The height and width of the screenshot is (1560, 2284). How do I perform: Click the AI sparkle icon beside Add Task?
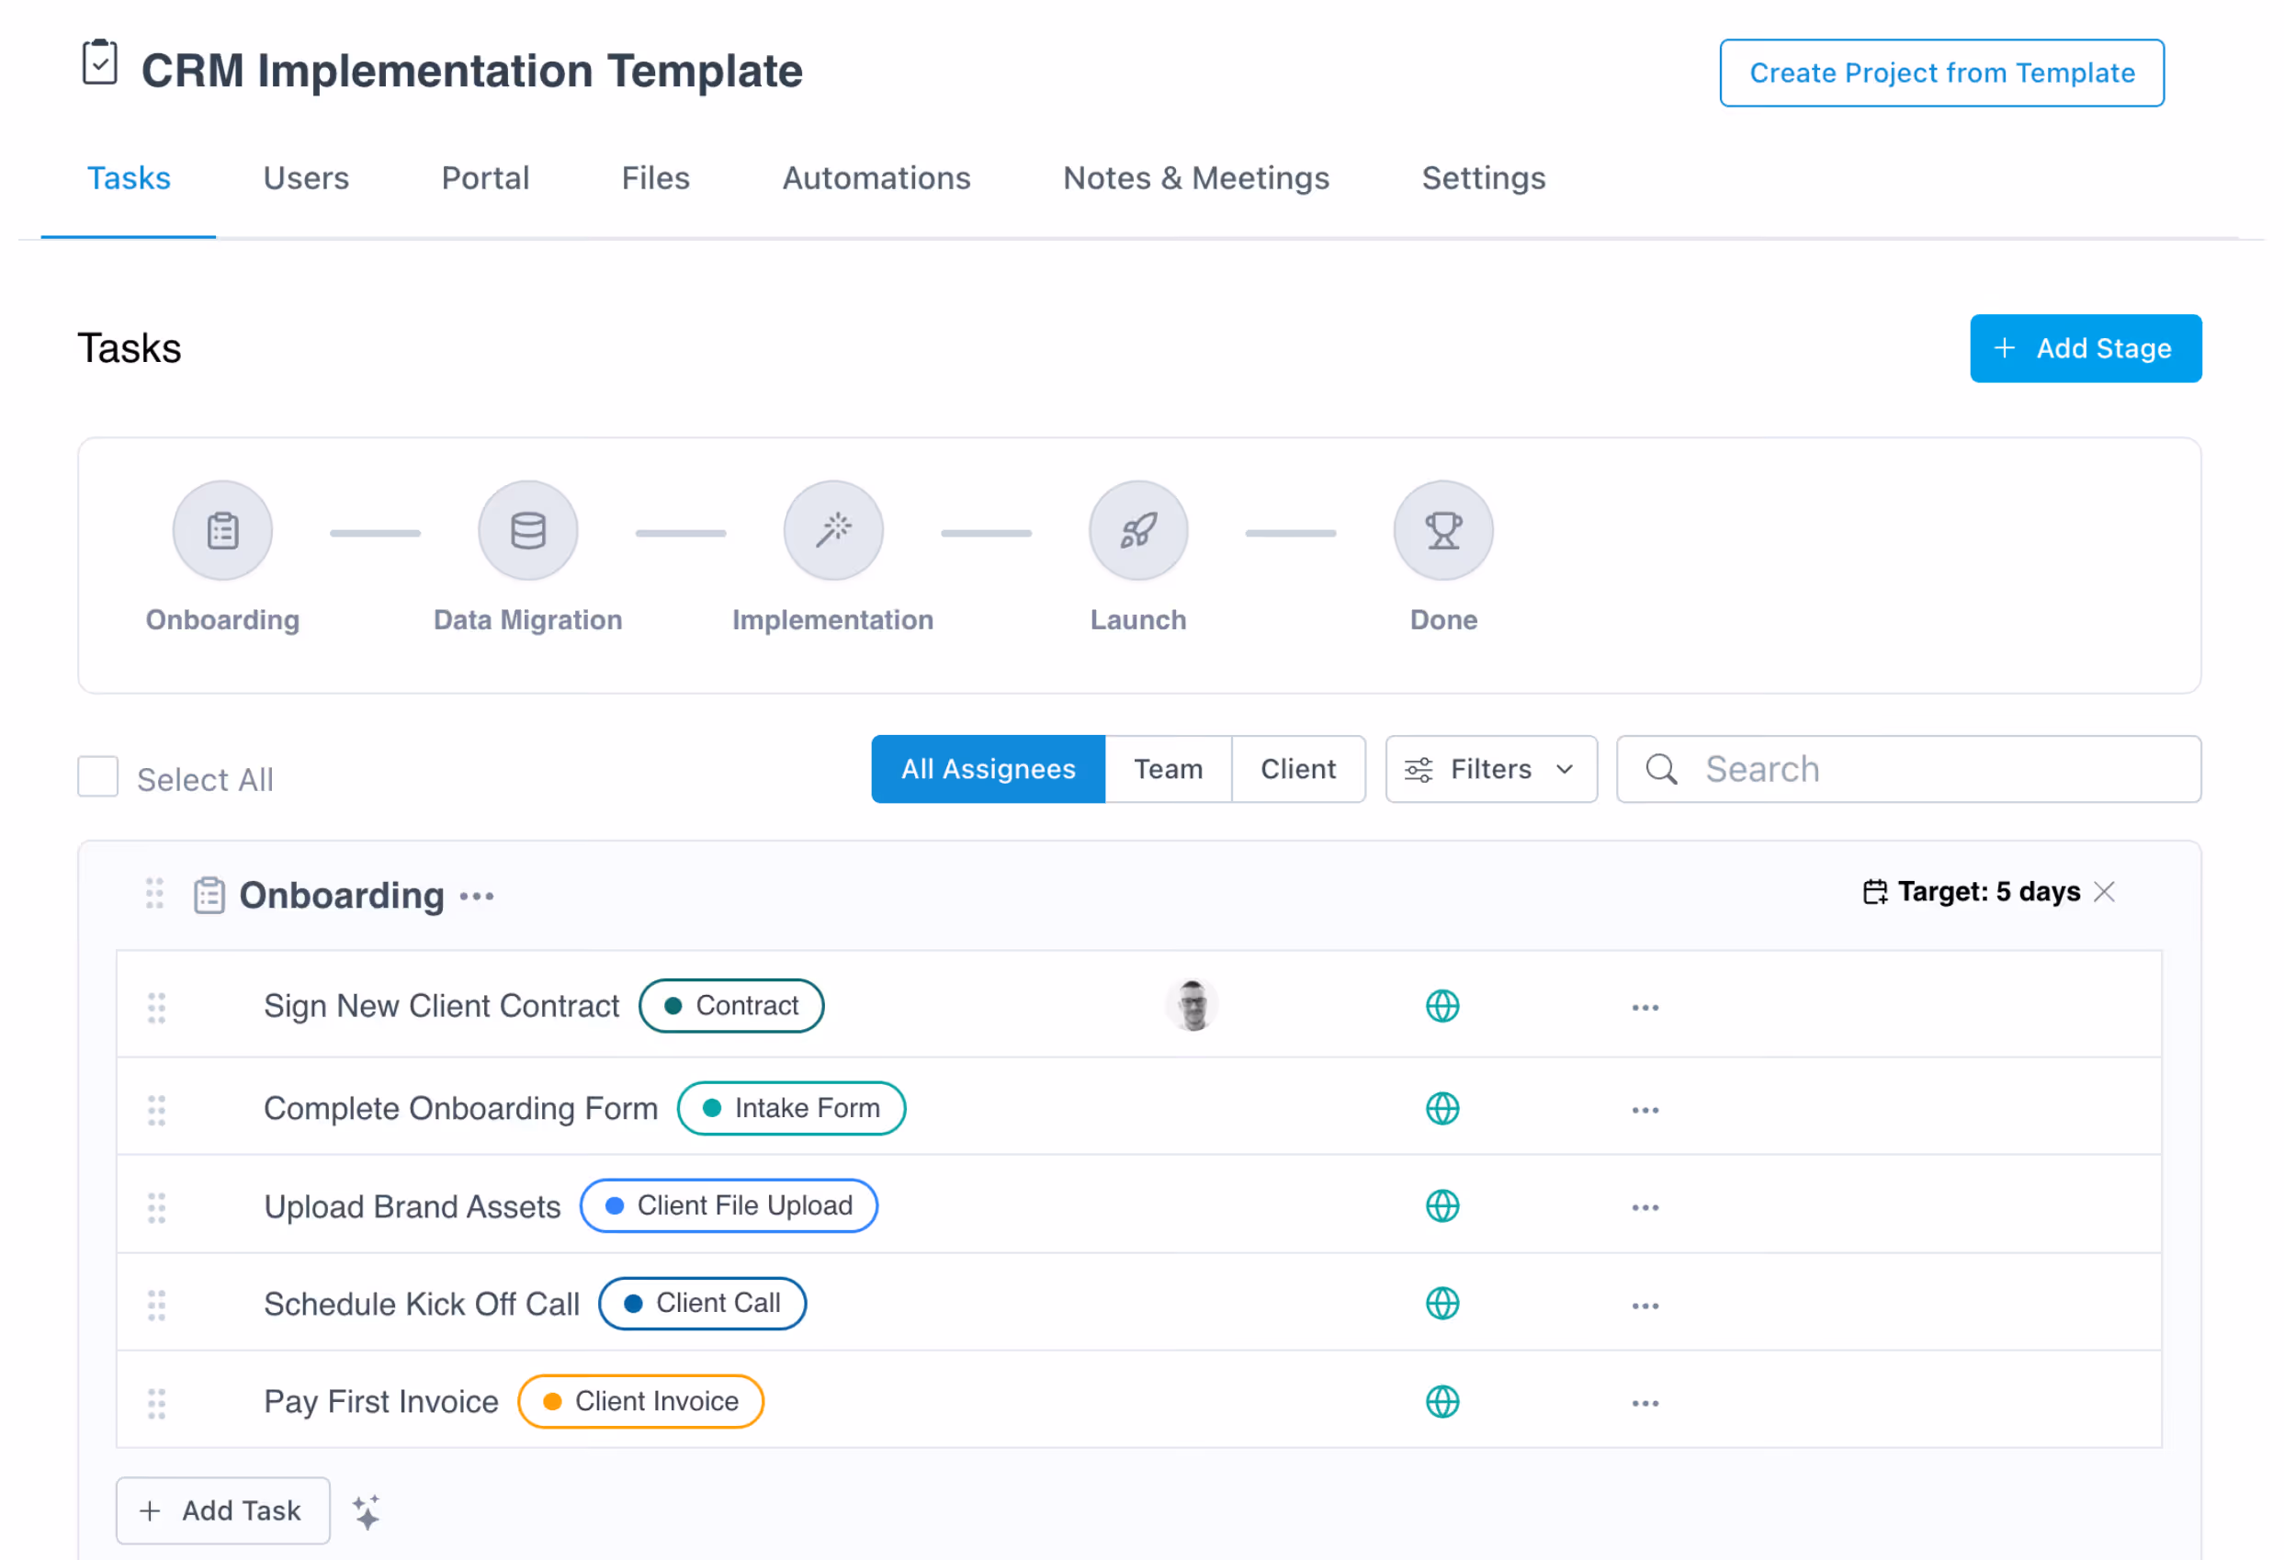click(366, 1511)
